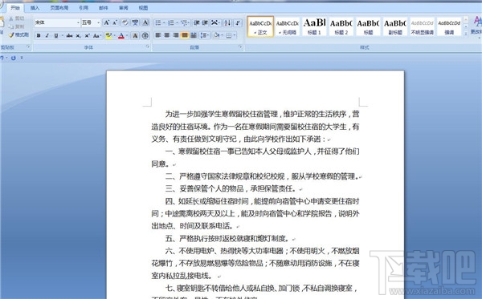Screen dimensions: 482x299
Task: Switch to the View (视图) tab
Action: (x=143, y=8)
